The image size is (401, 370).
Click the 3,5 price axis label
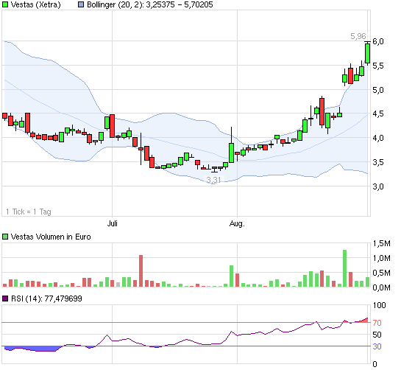[x=378, y=162]
